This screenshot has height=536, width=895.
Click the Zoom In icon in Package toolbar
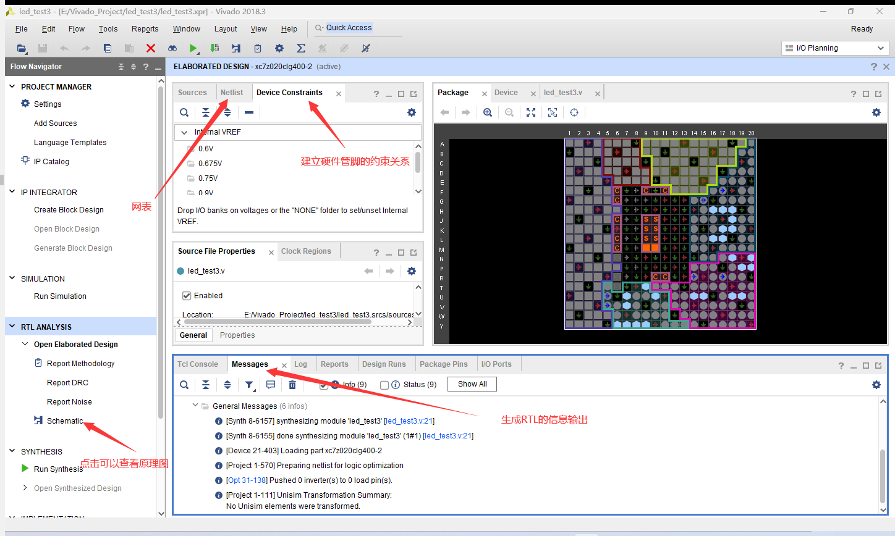click(x=488, y=112)
